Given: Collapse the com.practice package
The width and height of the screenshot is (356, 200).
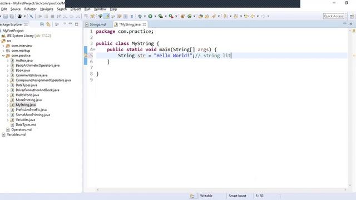Looking at the screenshot, I should click(3, 56).
